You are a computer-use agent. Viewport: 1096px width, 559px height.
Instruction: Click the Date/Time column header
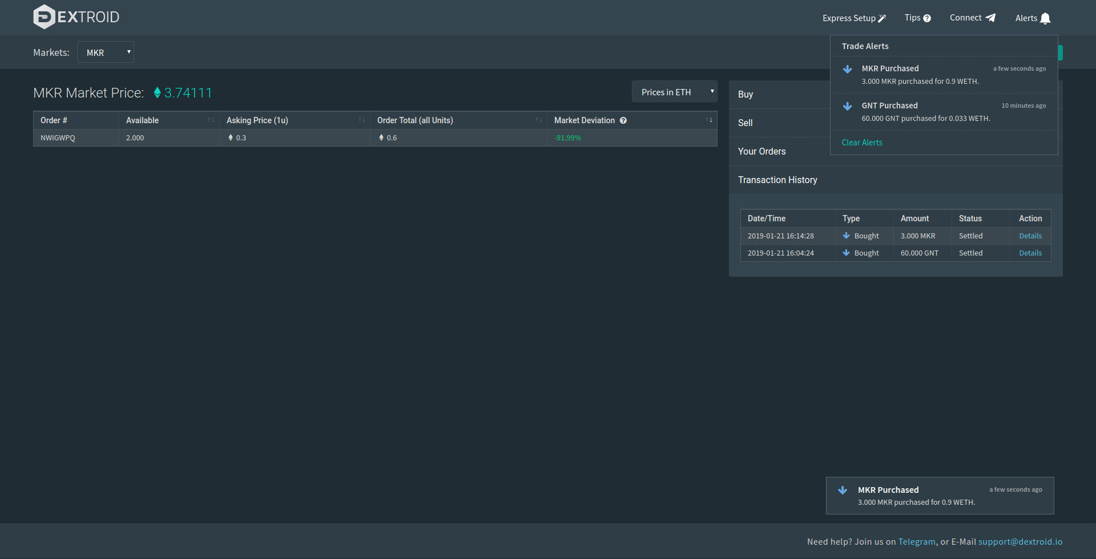tap(788, 218)
